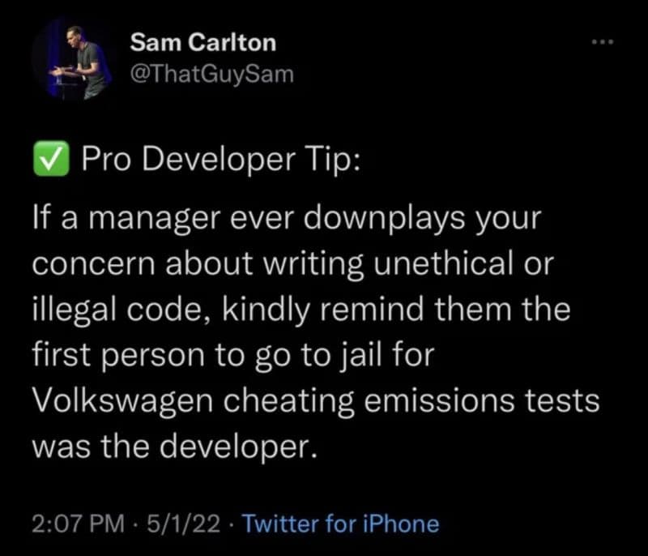
Task: Click the word 'cheating' in the tweet
Action: [x=289, y=400]
